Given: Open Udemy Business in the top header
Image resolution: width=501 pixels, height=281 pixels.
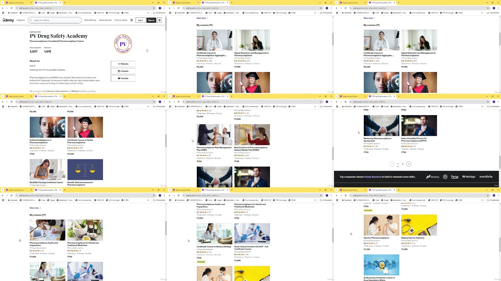Looking at the screenshot, I should click(x=105, y=20).
